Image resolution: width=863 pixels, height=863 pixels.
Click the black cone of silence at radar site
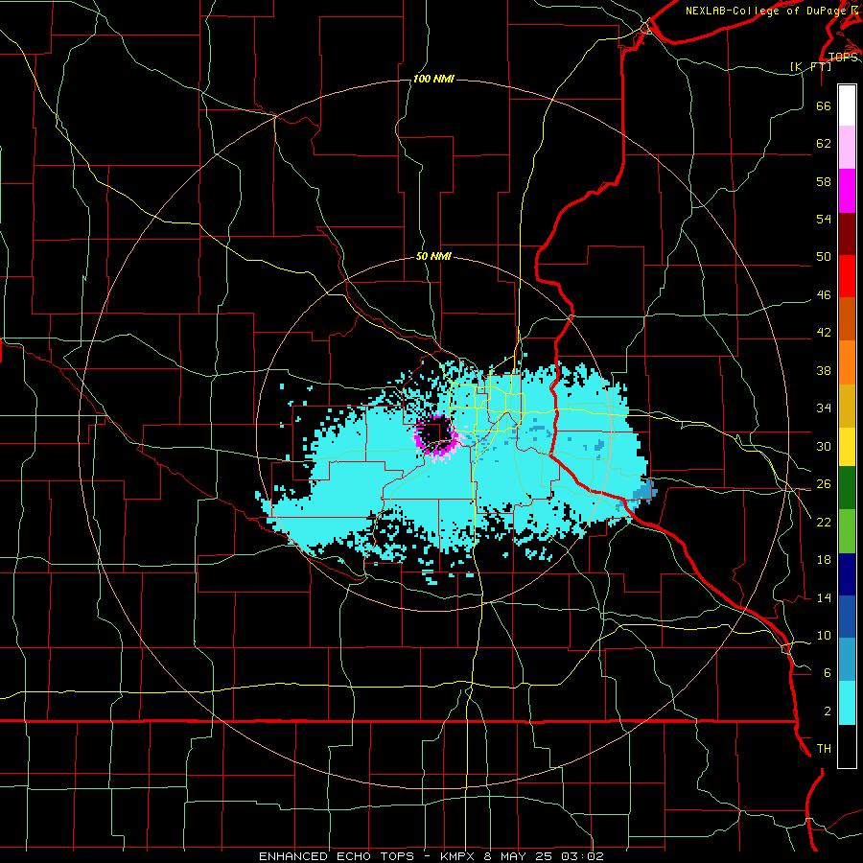click(x=436, y=433)
